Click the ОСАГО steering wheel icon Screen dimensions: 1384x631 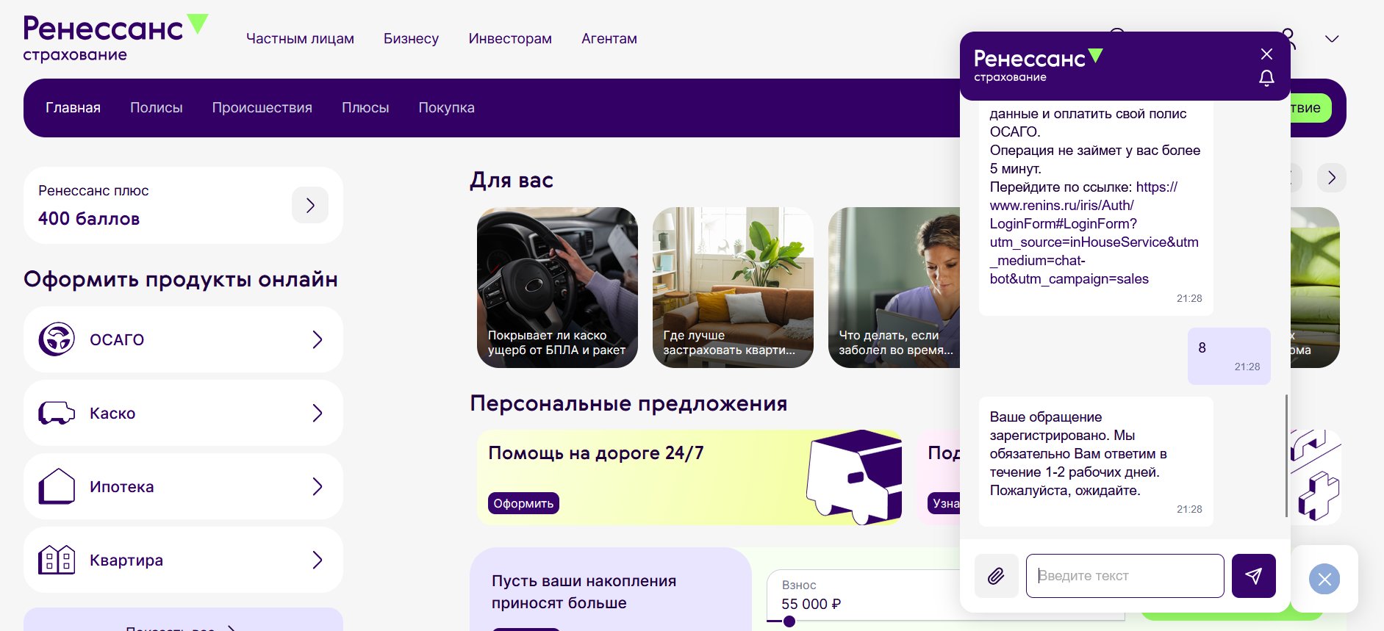tap(57, 339)
